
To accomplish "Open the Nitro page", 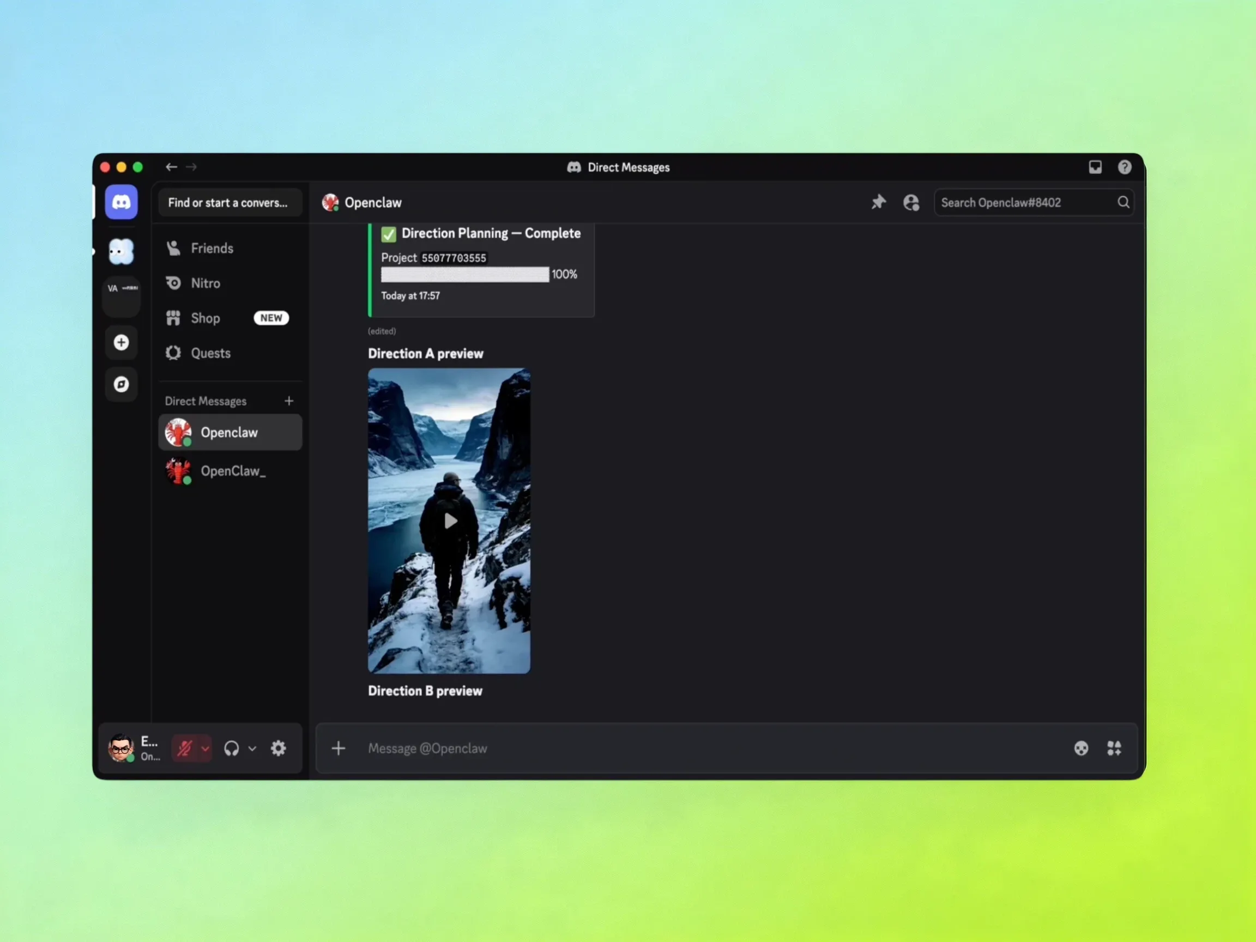I will (x=205, y=283).
